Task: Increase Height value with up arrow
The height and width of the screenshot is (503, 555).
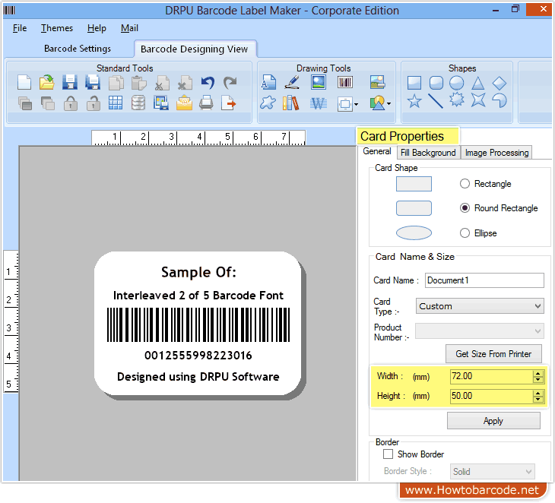Action: (x=538, y=394)
